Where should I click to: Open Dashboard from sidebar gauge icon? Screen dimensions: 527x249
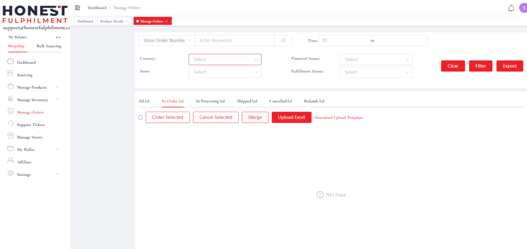tap(11, 62)
